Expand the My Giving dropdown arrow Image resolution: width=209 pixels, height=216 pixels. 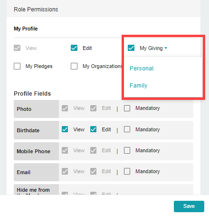click(x=166, y=48)
